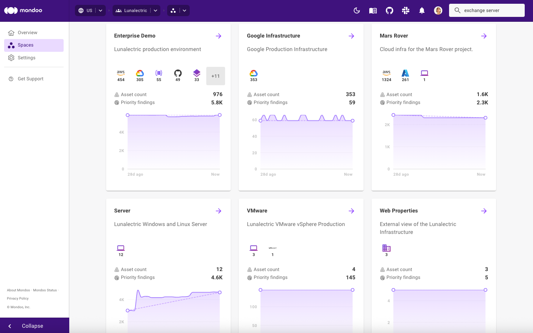The height and width of the screenshot is (333, 533).
Task: Open the Lunalectric organization dropdown
Action: 155,10
